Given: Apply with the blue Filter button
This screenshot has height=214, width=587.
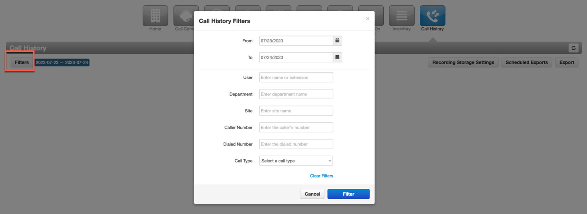Looking at the screenshot, I should coord(348,194).
